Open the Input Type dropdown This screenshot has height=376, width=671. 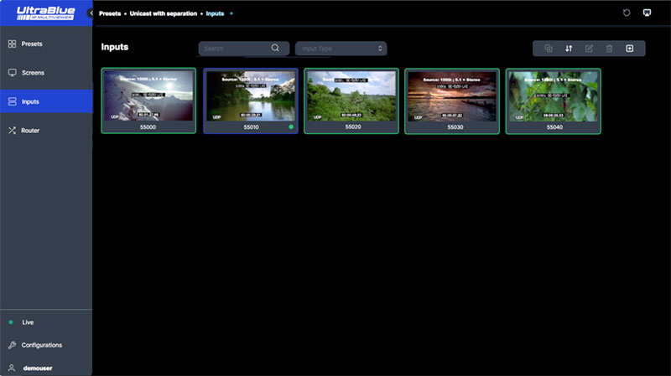[341, 49]
